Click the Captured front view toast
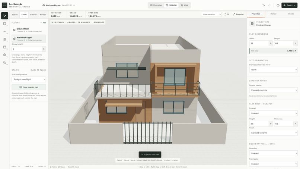The width and height of the screenshot is (300, 169). coord(150,154)
